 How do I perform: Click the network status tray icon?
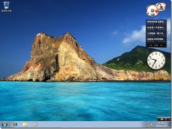tap(148, 125)
